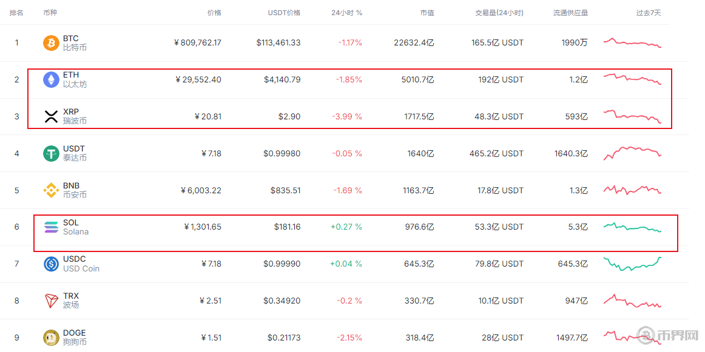705x352 pixels.
Task: Click the Bitcoin orange coin icon
Action: 51,42
